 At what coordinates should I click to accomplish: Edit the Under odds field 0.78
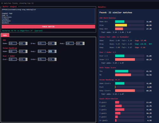(x=42, y=59)
